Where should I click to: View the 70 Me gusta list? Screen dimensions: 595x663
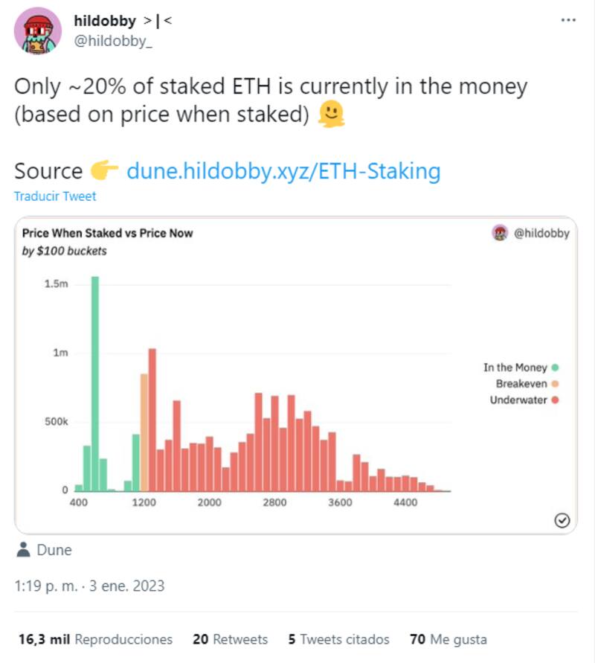coord(448,639)
